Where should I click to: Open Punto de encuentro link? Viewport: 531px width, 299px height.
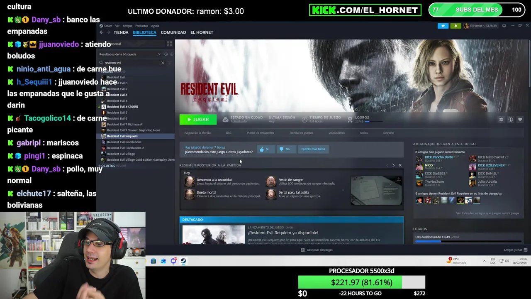click(260, 133)
